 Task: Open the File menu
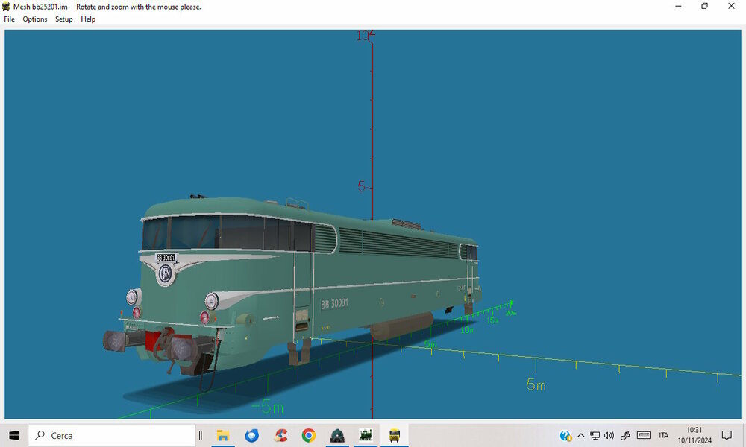click(x=9, y=19)
